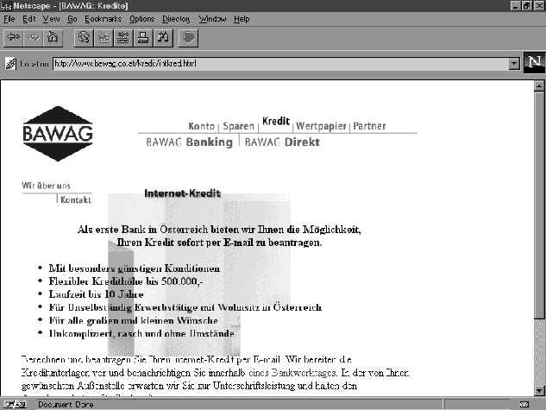546x410 pixels.
Task: Click the 'Document: Done' status text
Action: 66,405
